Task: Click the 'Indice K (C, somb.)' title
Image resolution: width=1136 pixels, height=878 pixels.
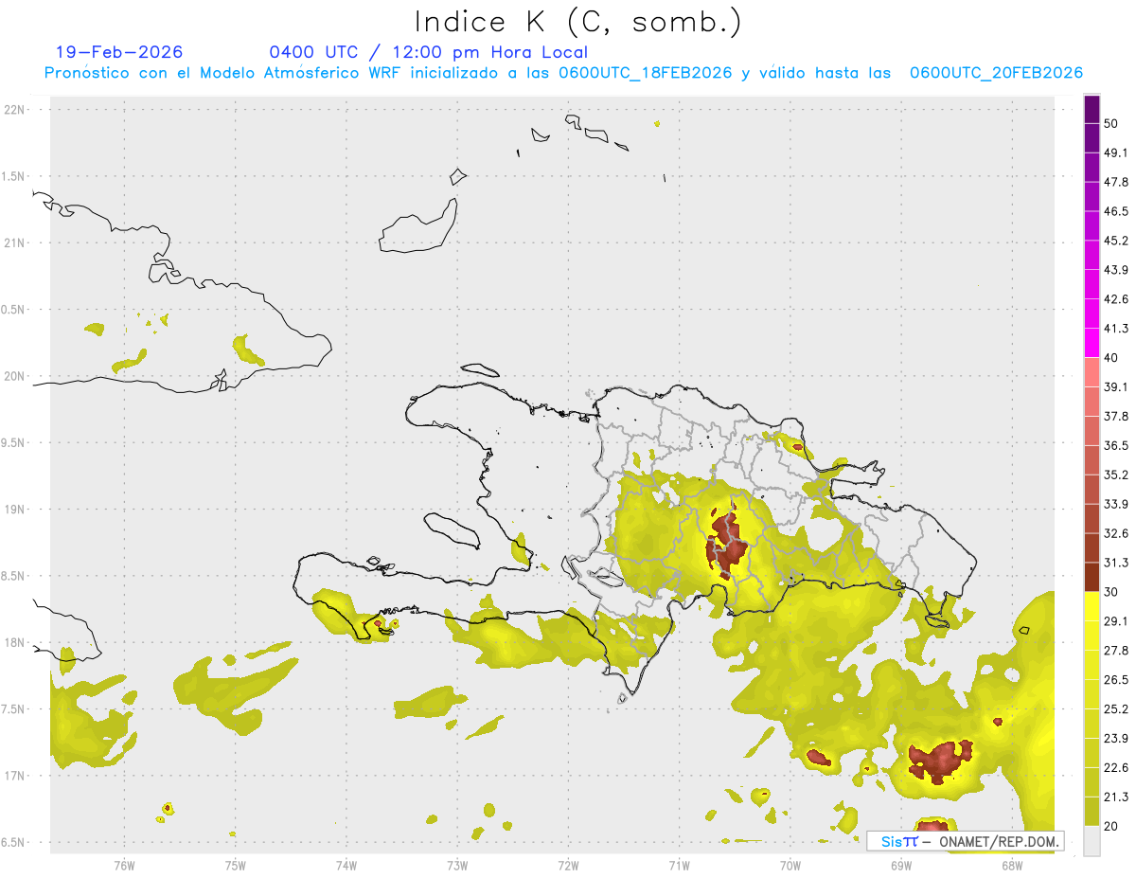Action: click(x=577, y=23)
